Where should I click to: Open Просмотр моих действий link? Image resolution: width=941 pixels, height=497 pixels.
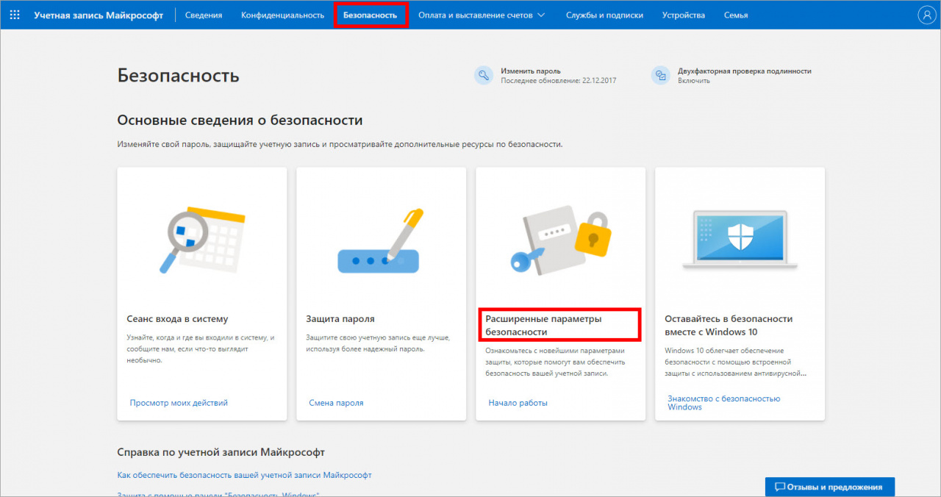point(179,403)
